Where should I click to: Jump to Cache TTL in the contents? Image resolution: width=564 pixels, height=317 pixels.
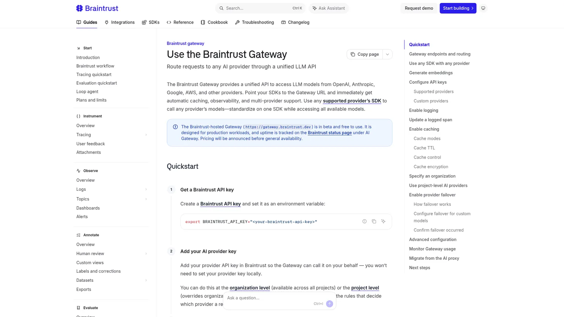click(424, 148)
